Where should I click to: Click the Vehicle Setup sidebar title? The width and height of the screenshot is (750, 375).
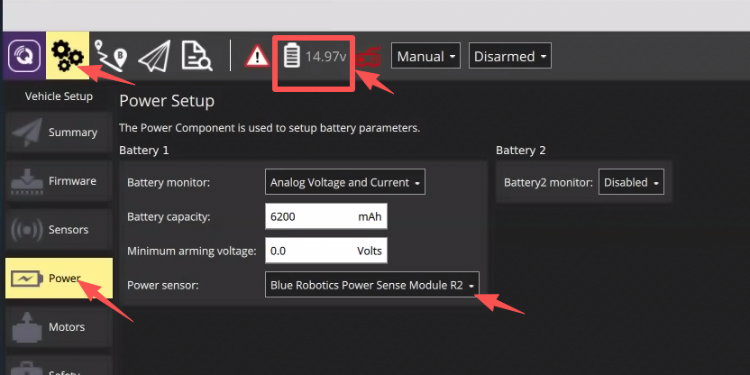click(x=59, y=96)
